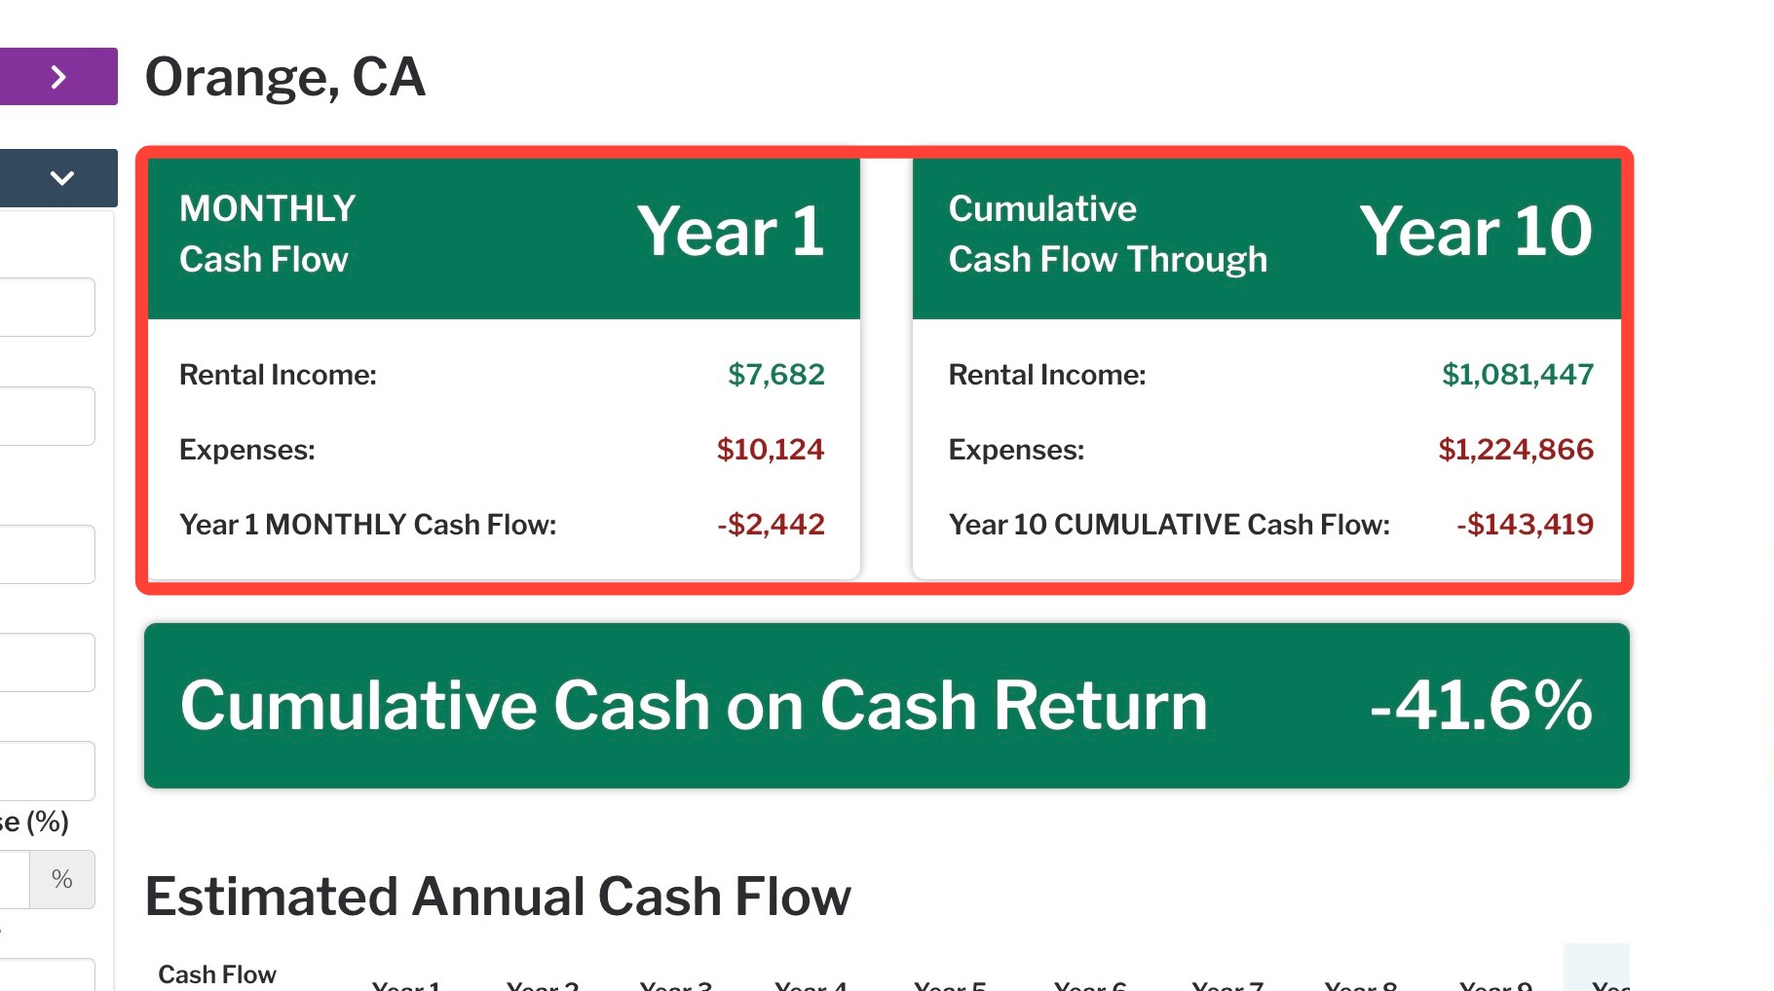1774x991 pixels.
Task: Select the Cash Flow table row label
Action: point(217,974)
